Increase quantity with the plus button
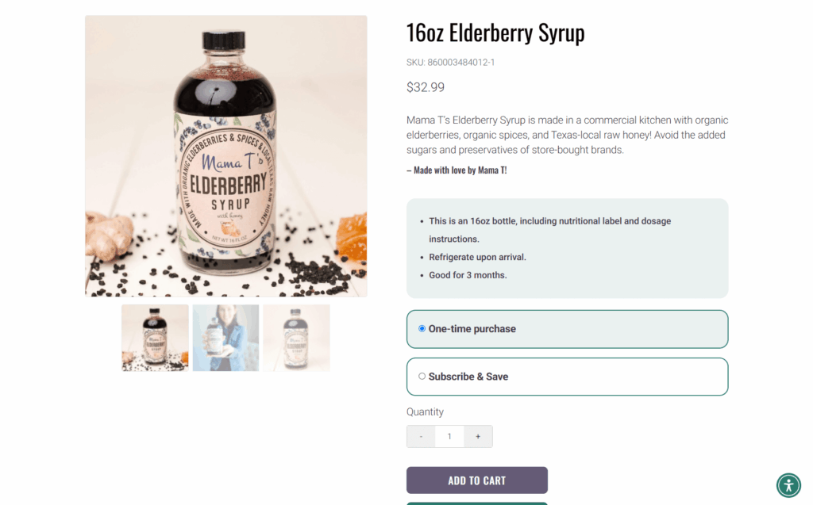 pos(478,437)
